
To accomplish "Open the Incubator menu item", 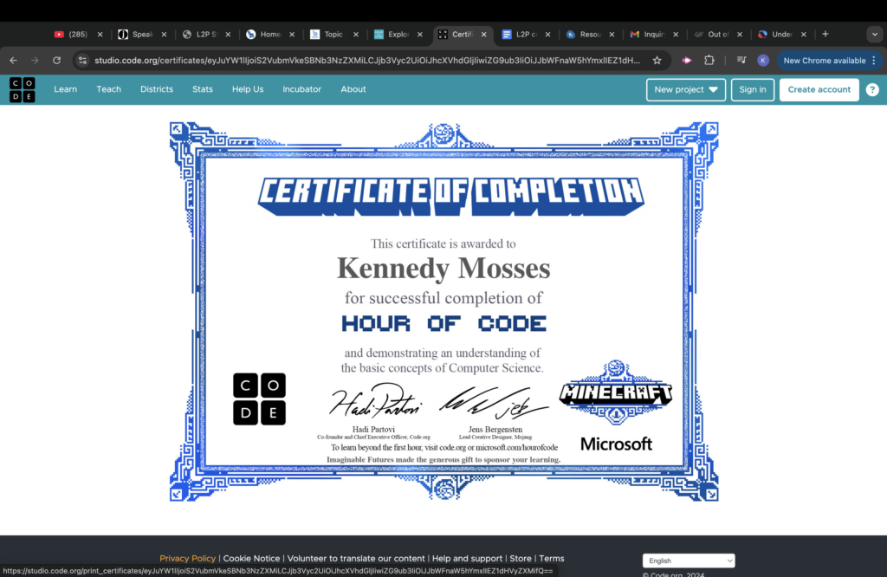I will tap(302, 89).
